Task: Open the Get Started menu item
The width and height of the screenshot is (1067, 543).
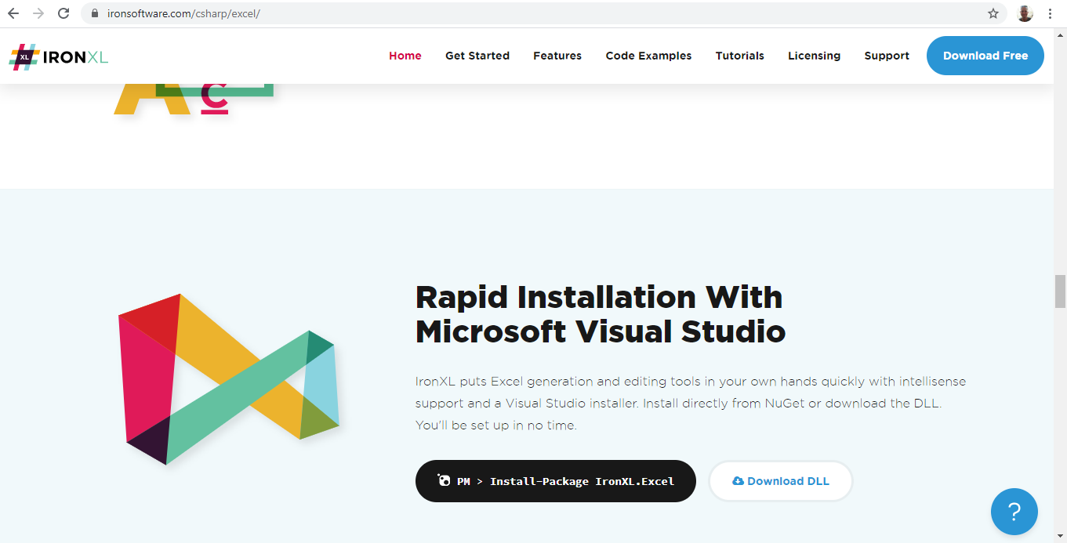Action: [x=477, y=56]
